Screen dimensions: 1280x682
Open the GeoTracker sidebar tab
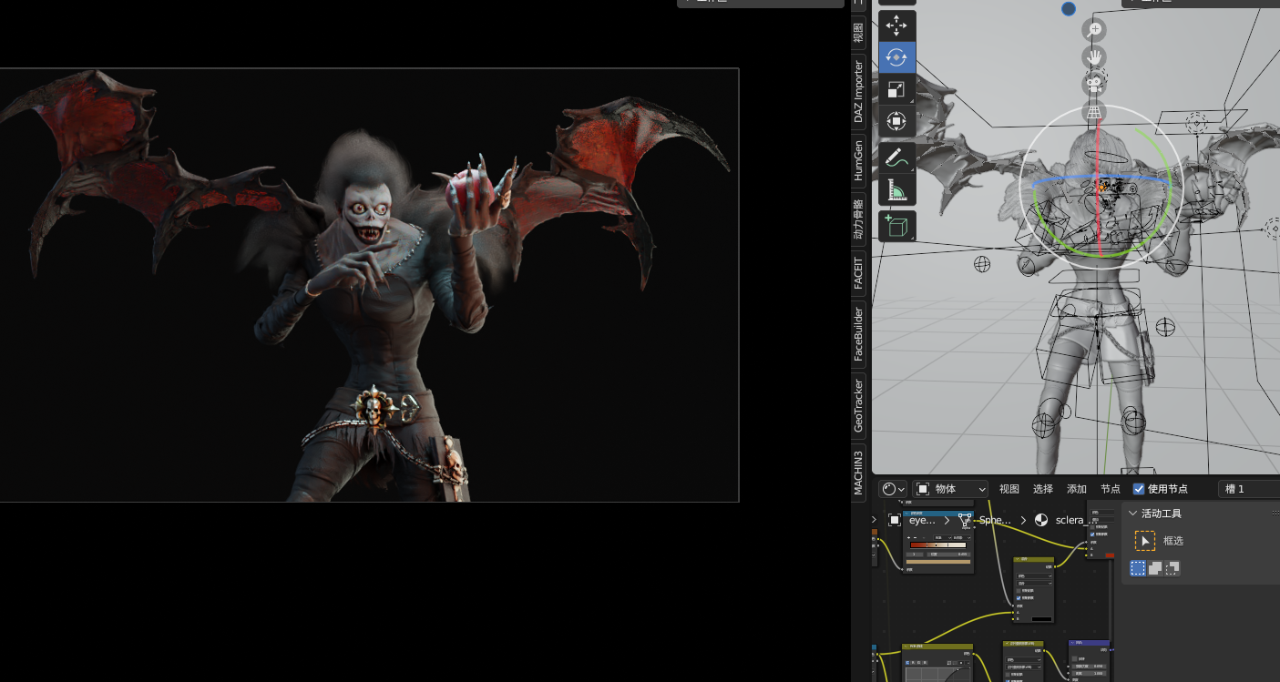tap(857, 407)
